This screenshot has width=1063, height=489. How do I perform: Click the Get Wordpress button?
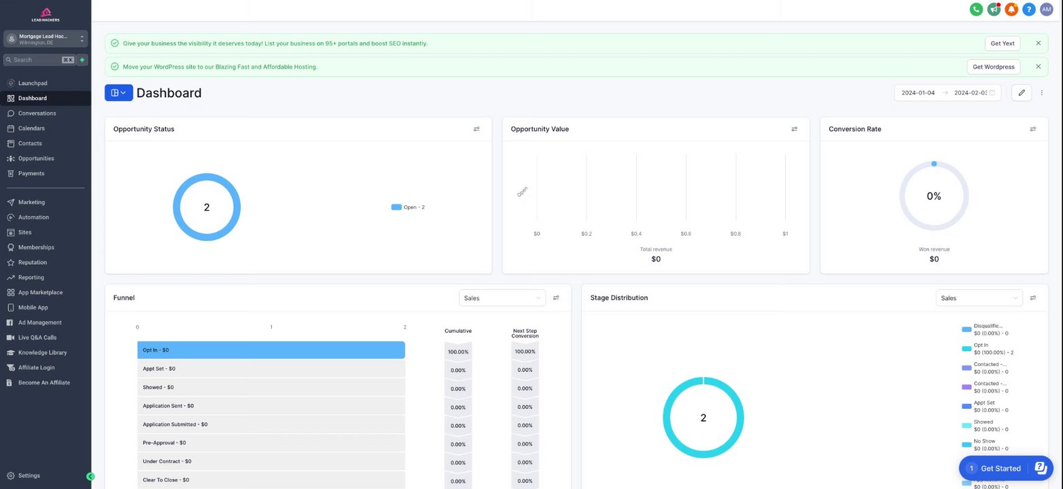(994, 67)
